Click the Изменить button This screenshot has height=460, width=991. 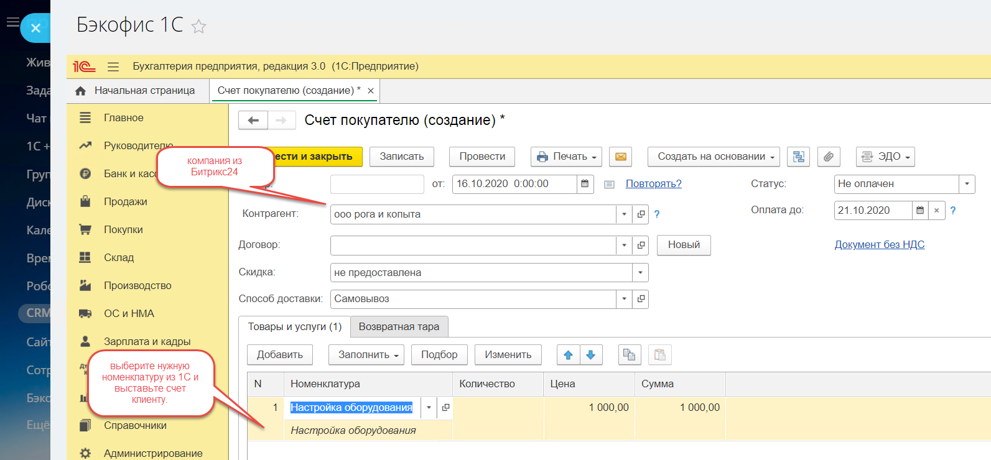tap(508, 355)
